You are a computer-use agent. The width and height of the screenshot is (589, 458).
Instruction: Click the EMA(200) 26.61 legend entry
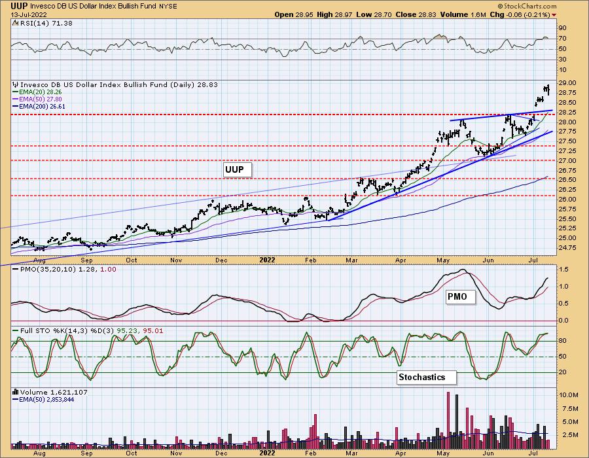point(39,106)
